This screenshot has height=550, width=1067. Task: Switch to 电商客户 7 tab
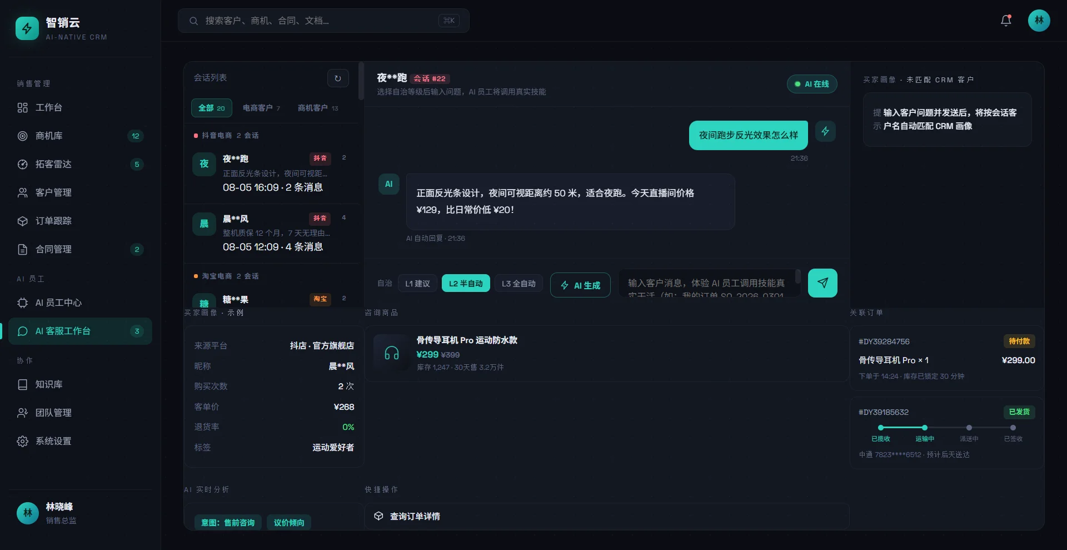coord(261,108)
